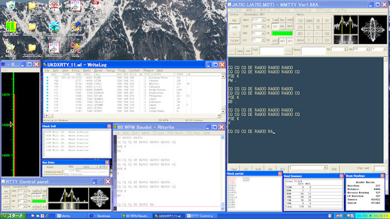Open the folder icon next to Recycle Bin

pyautogui.click(x=32, y=6)
